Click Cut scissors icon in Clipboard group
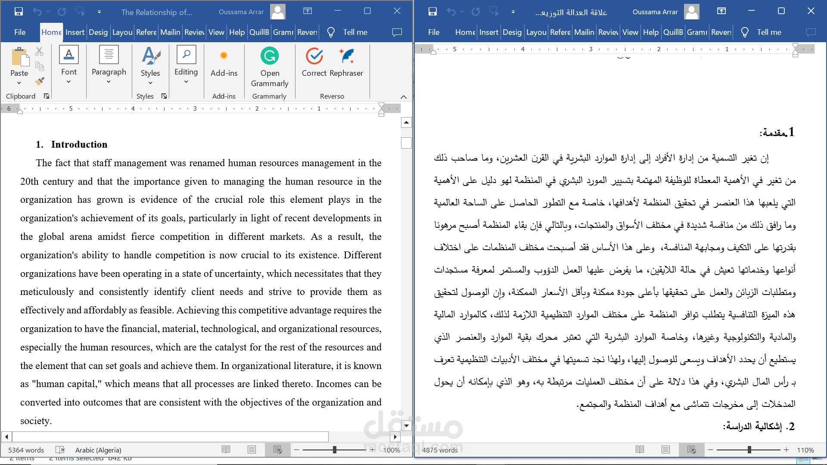827x465 pixels. click(39, 52)
